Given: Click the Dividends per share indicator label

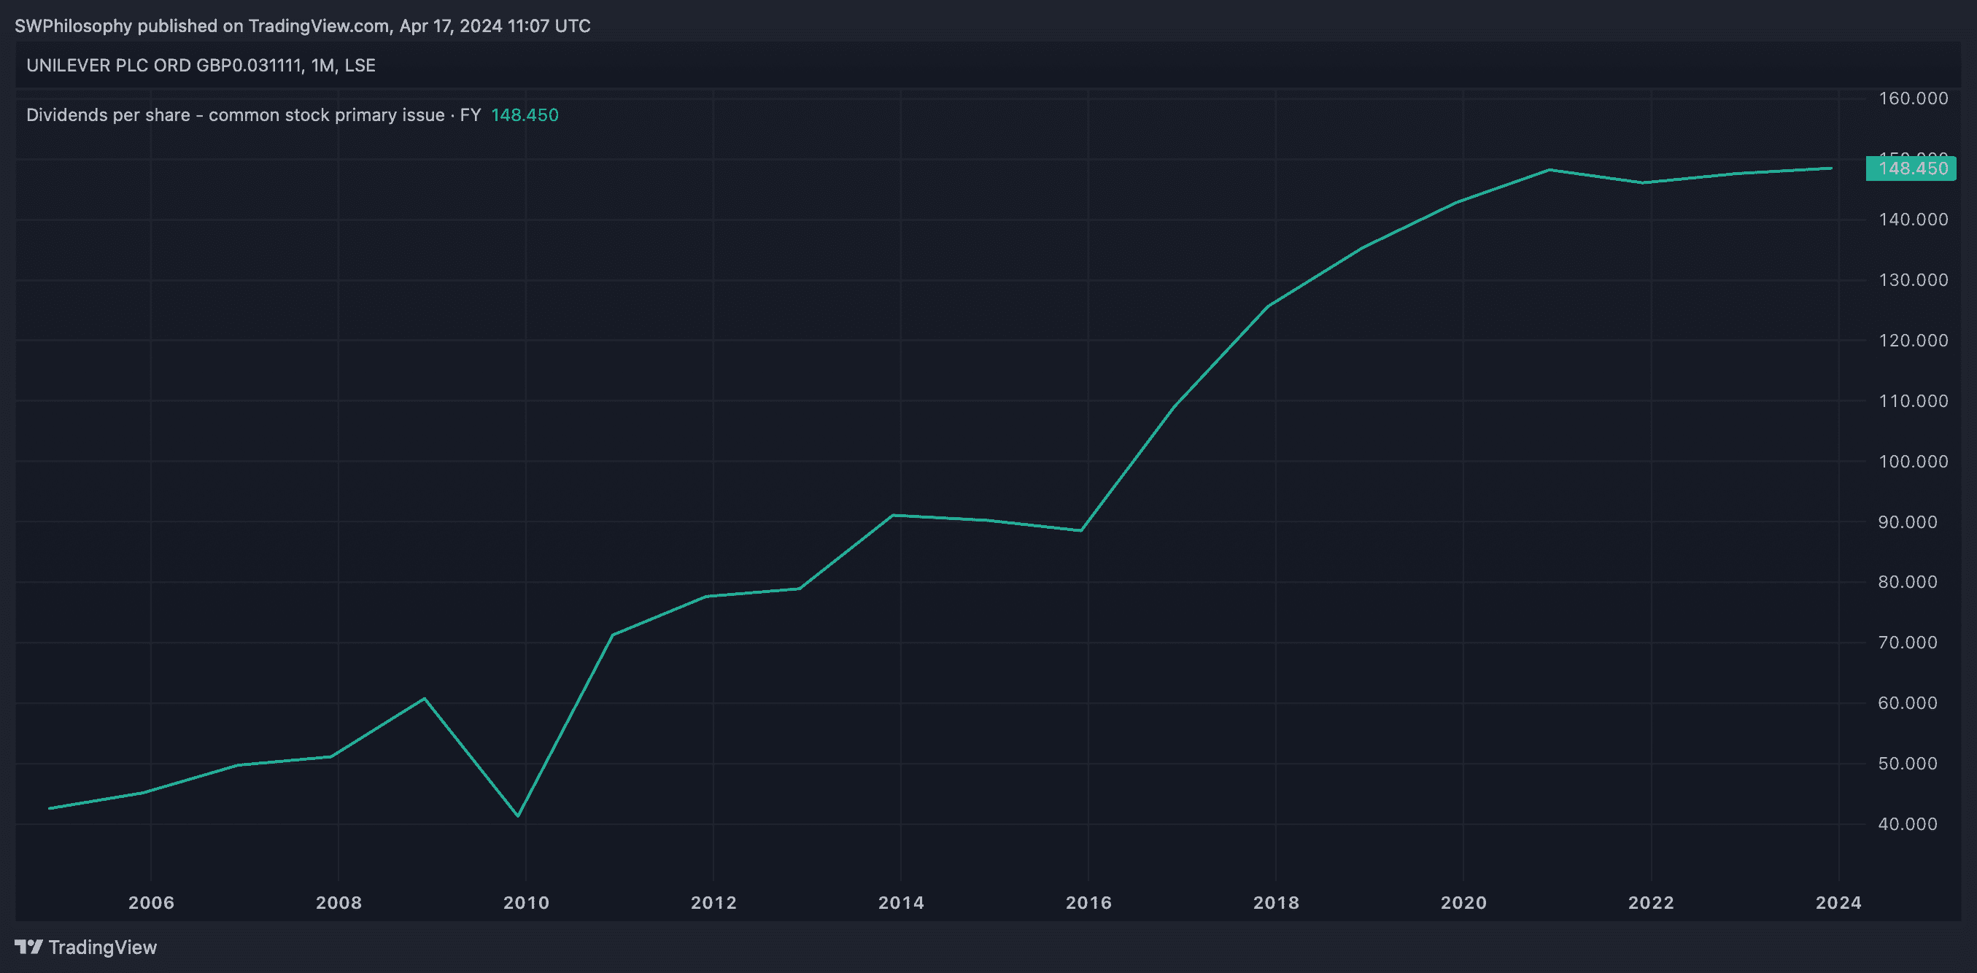Looking at the screenshot, I should 252,115.
